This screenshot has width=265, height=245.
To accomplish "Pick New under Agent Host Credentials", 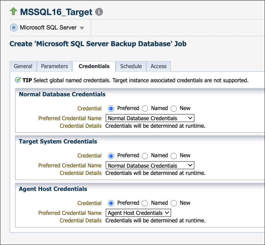I will (173, 203).
